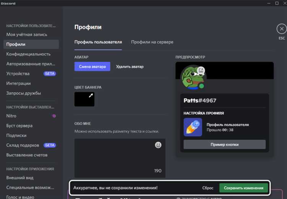The width and height of the screenshot is (287, 199).
Task: Click the Профили page heading
Action: [x=88, y=27]
